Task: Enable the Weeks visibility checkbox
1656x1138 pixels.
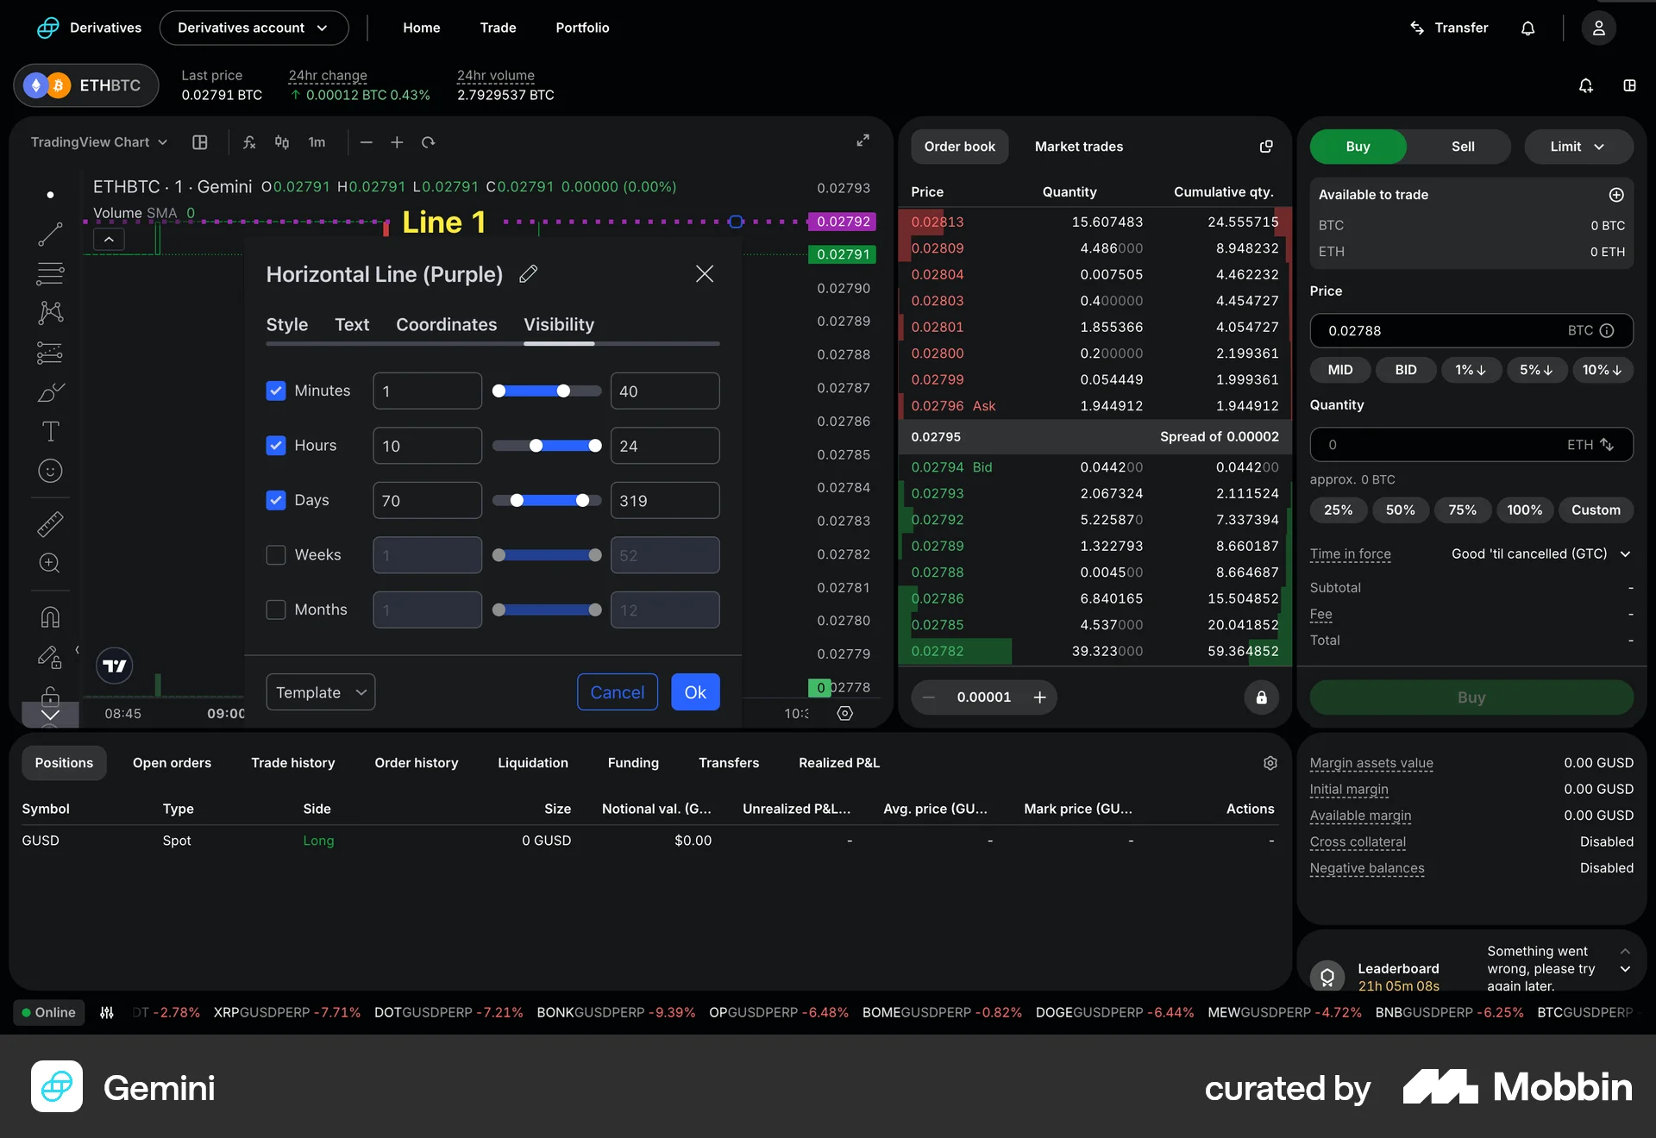Action: pyautogui.click(x=276, y=554)
